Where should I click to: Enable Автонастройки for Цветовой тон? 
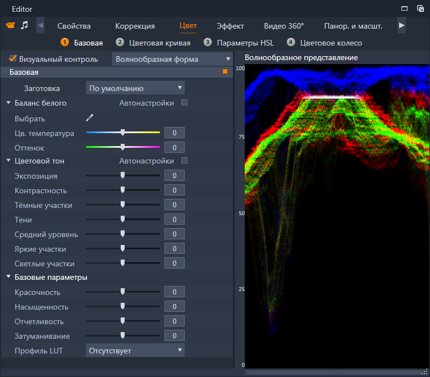[185, 161]
